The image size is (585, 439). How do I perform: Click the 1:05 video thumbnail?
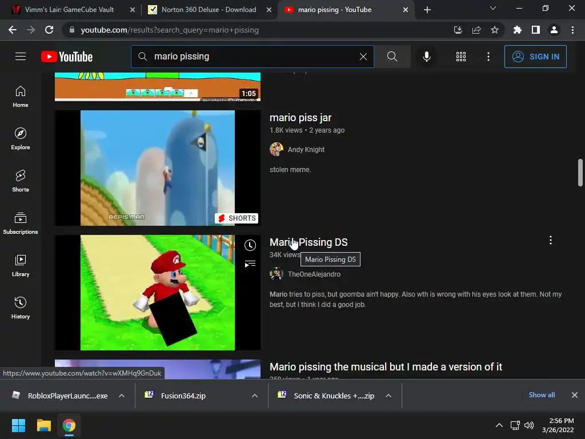[x=158, y=87]
